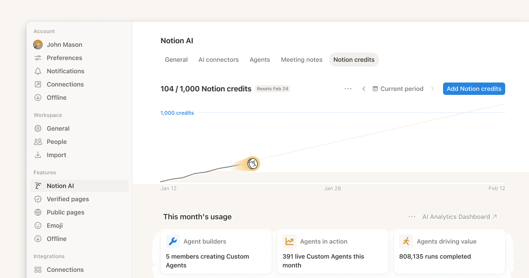The height and width of the screenshot is (278, 529).
Task: Open Public pages settings
Action: coord(79,212)
